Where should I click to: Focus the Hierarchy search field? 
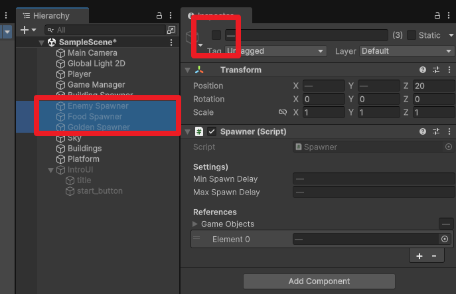tap(106, 30)
